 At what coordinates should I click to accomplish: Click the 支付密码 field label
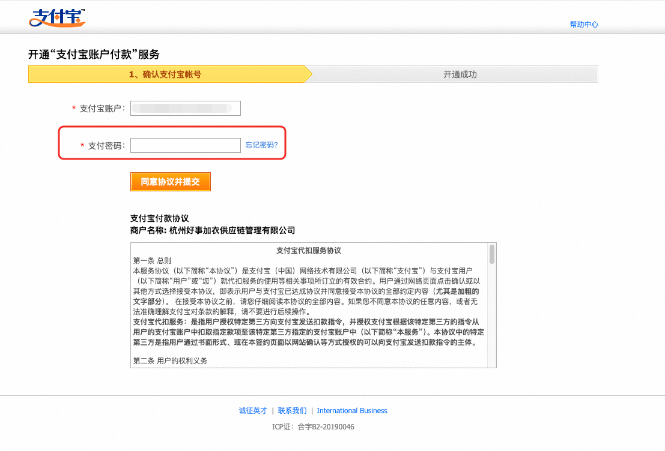106,146
